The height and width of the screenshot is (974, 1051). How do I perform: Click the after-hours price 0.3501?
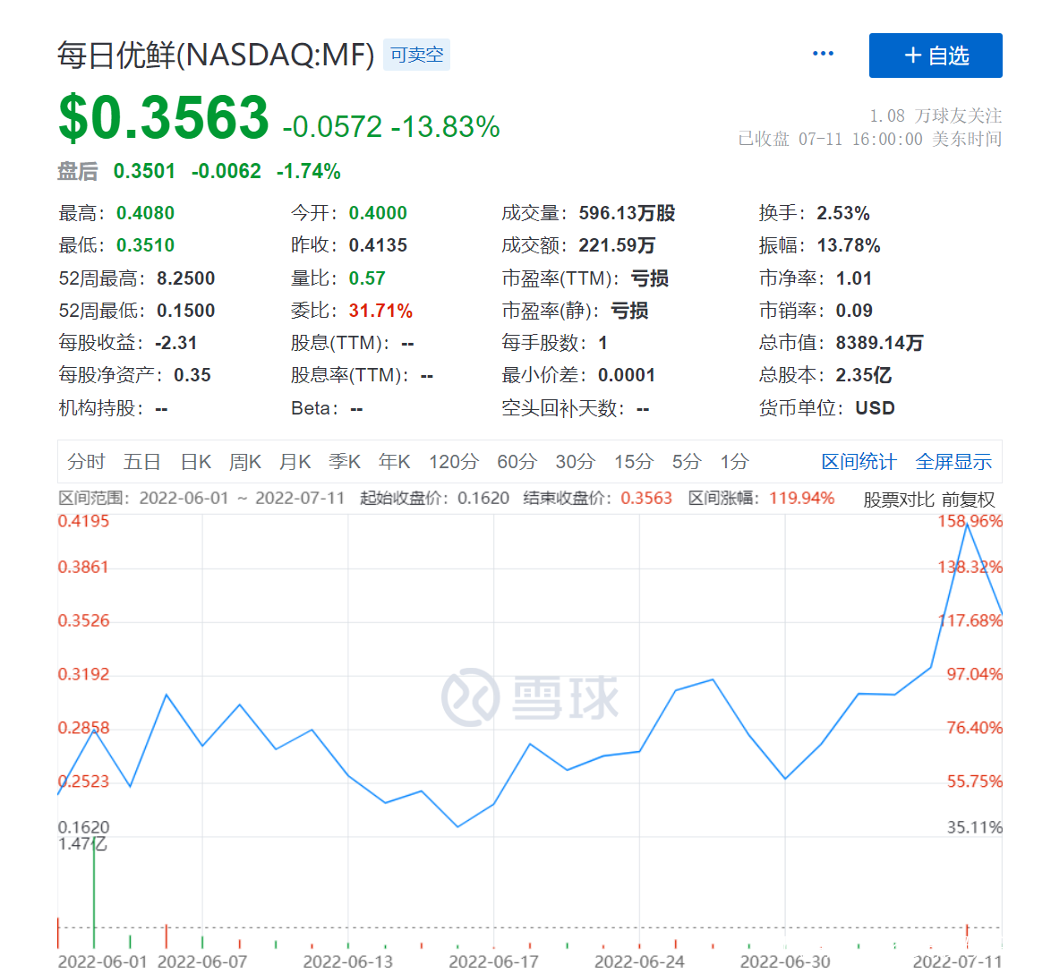pos(144,172)
